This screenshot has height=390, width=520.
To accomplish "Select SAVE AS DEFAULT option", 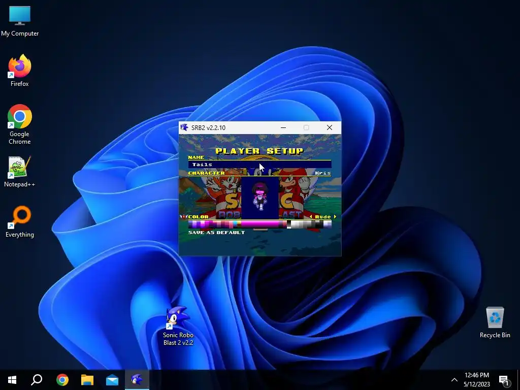I will click(x=216, y=233).
